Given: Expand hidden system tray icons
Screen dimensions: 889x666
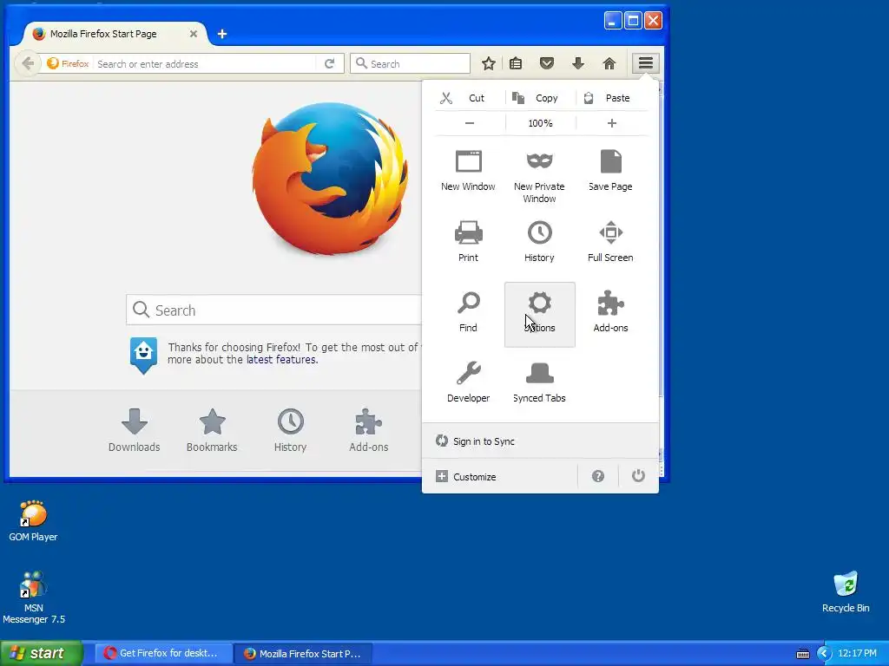Looking at the screenshot, I should click(824, 654).
